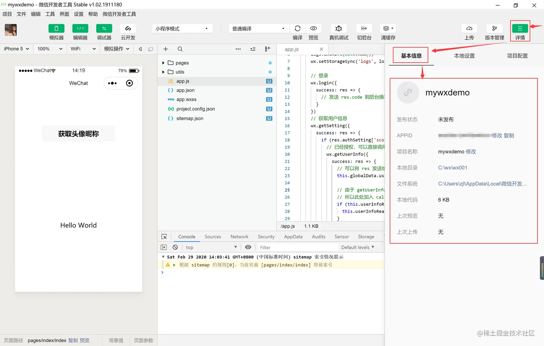Toggle the Debugger panel button

point(104,29)
